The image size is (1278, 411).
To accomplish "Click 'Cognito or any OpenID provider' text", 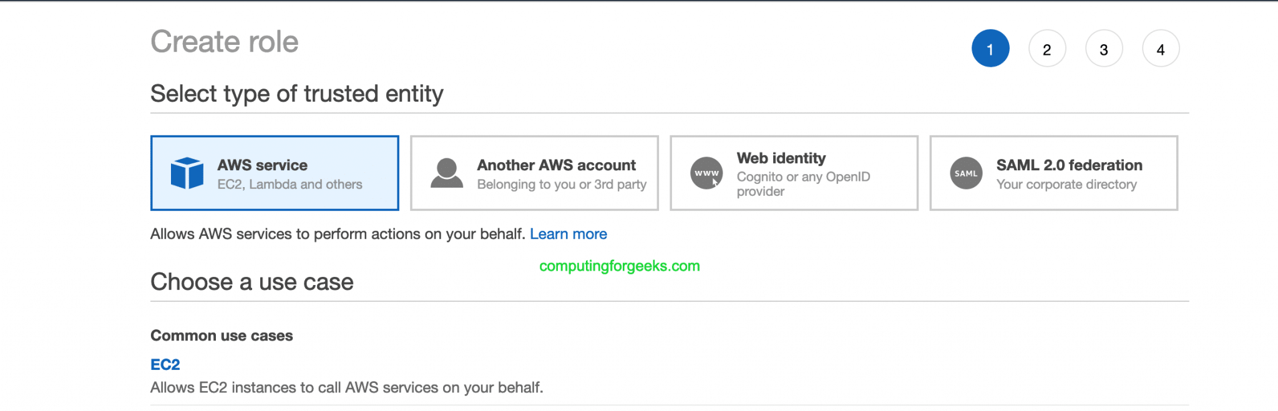I will tap(802, 184).
